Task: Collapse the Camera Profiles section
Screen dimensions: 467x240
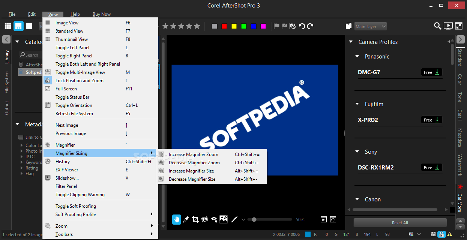Action: point(351,42)
